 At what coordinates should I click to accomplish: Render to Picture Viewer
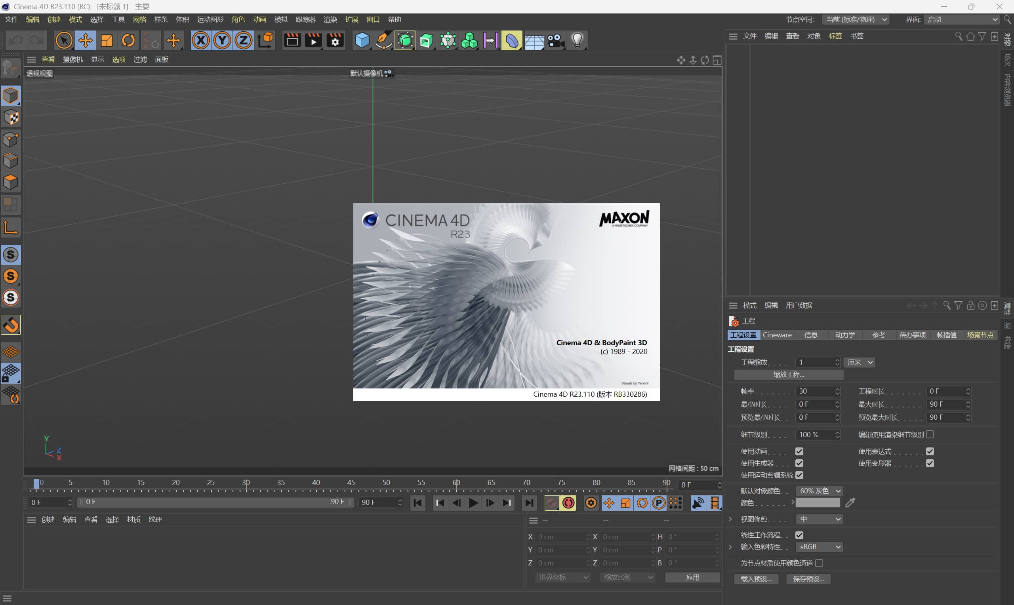(314, 40)
